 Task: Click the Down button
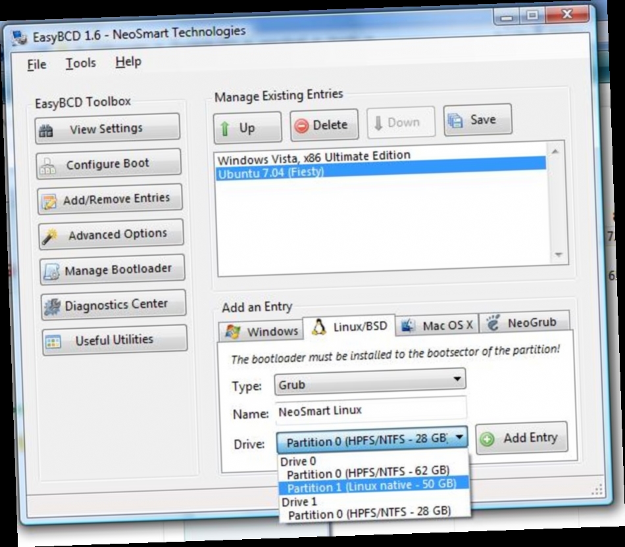click(x=401, y=122)
